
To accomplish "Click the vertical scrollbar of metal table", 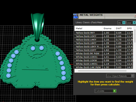I will [x=135, y=36].
